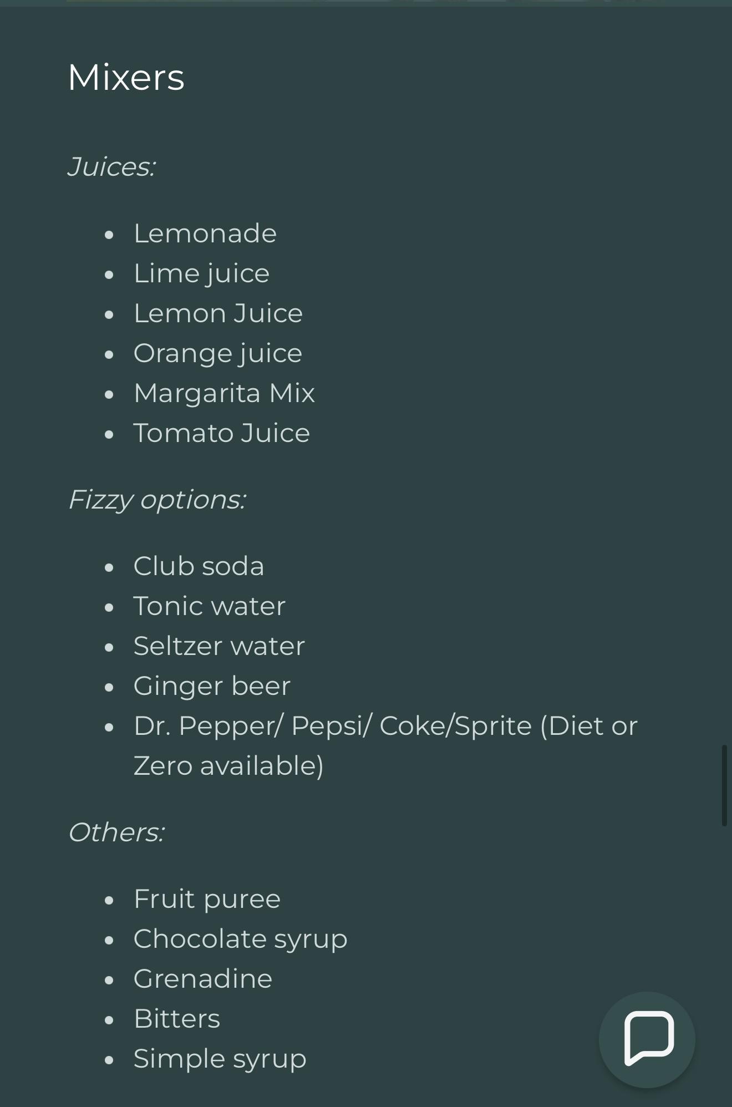Select the Lemonade list item
Viewport: 732px width, 1107px height.
click(x=205, y=233)
